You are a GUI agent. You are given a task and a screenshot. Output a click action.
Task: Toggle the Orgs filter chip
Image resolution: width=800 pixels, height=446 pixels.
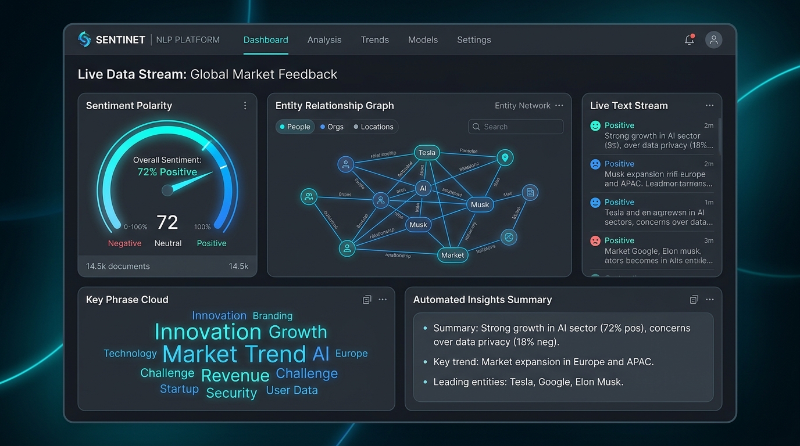pos(332,127)
